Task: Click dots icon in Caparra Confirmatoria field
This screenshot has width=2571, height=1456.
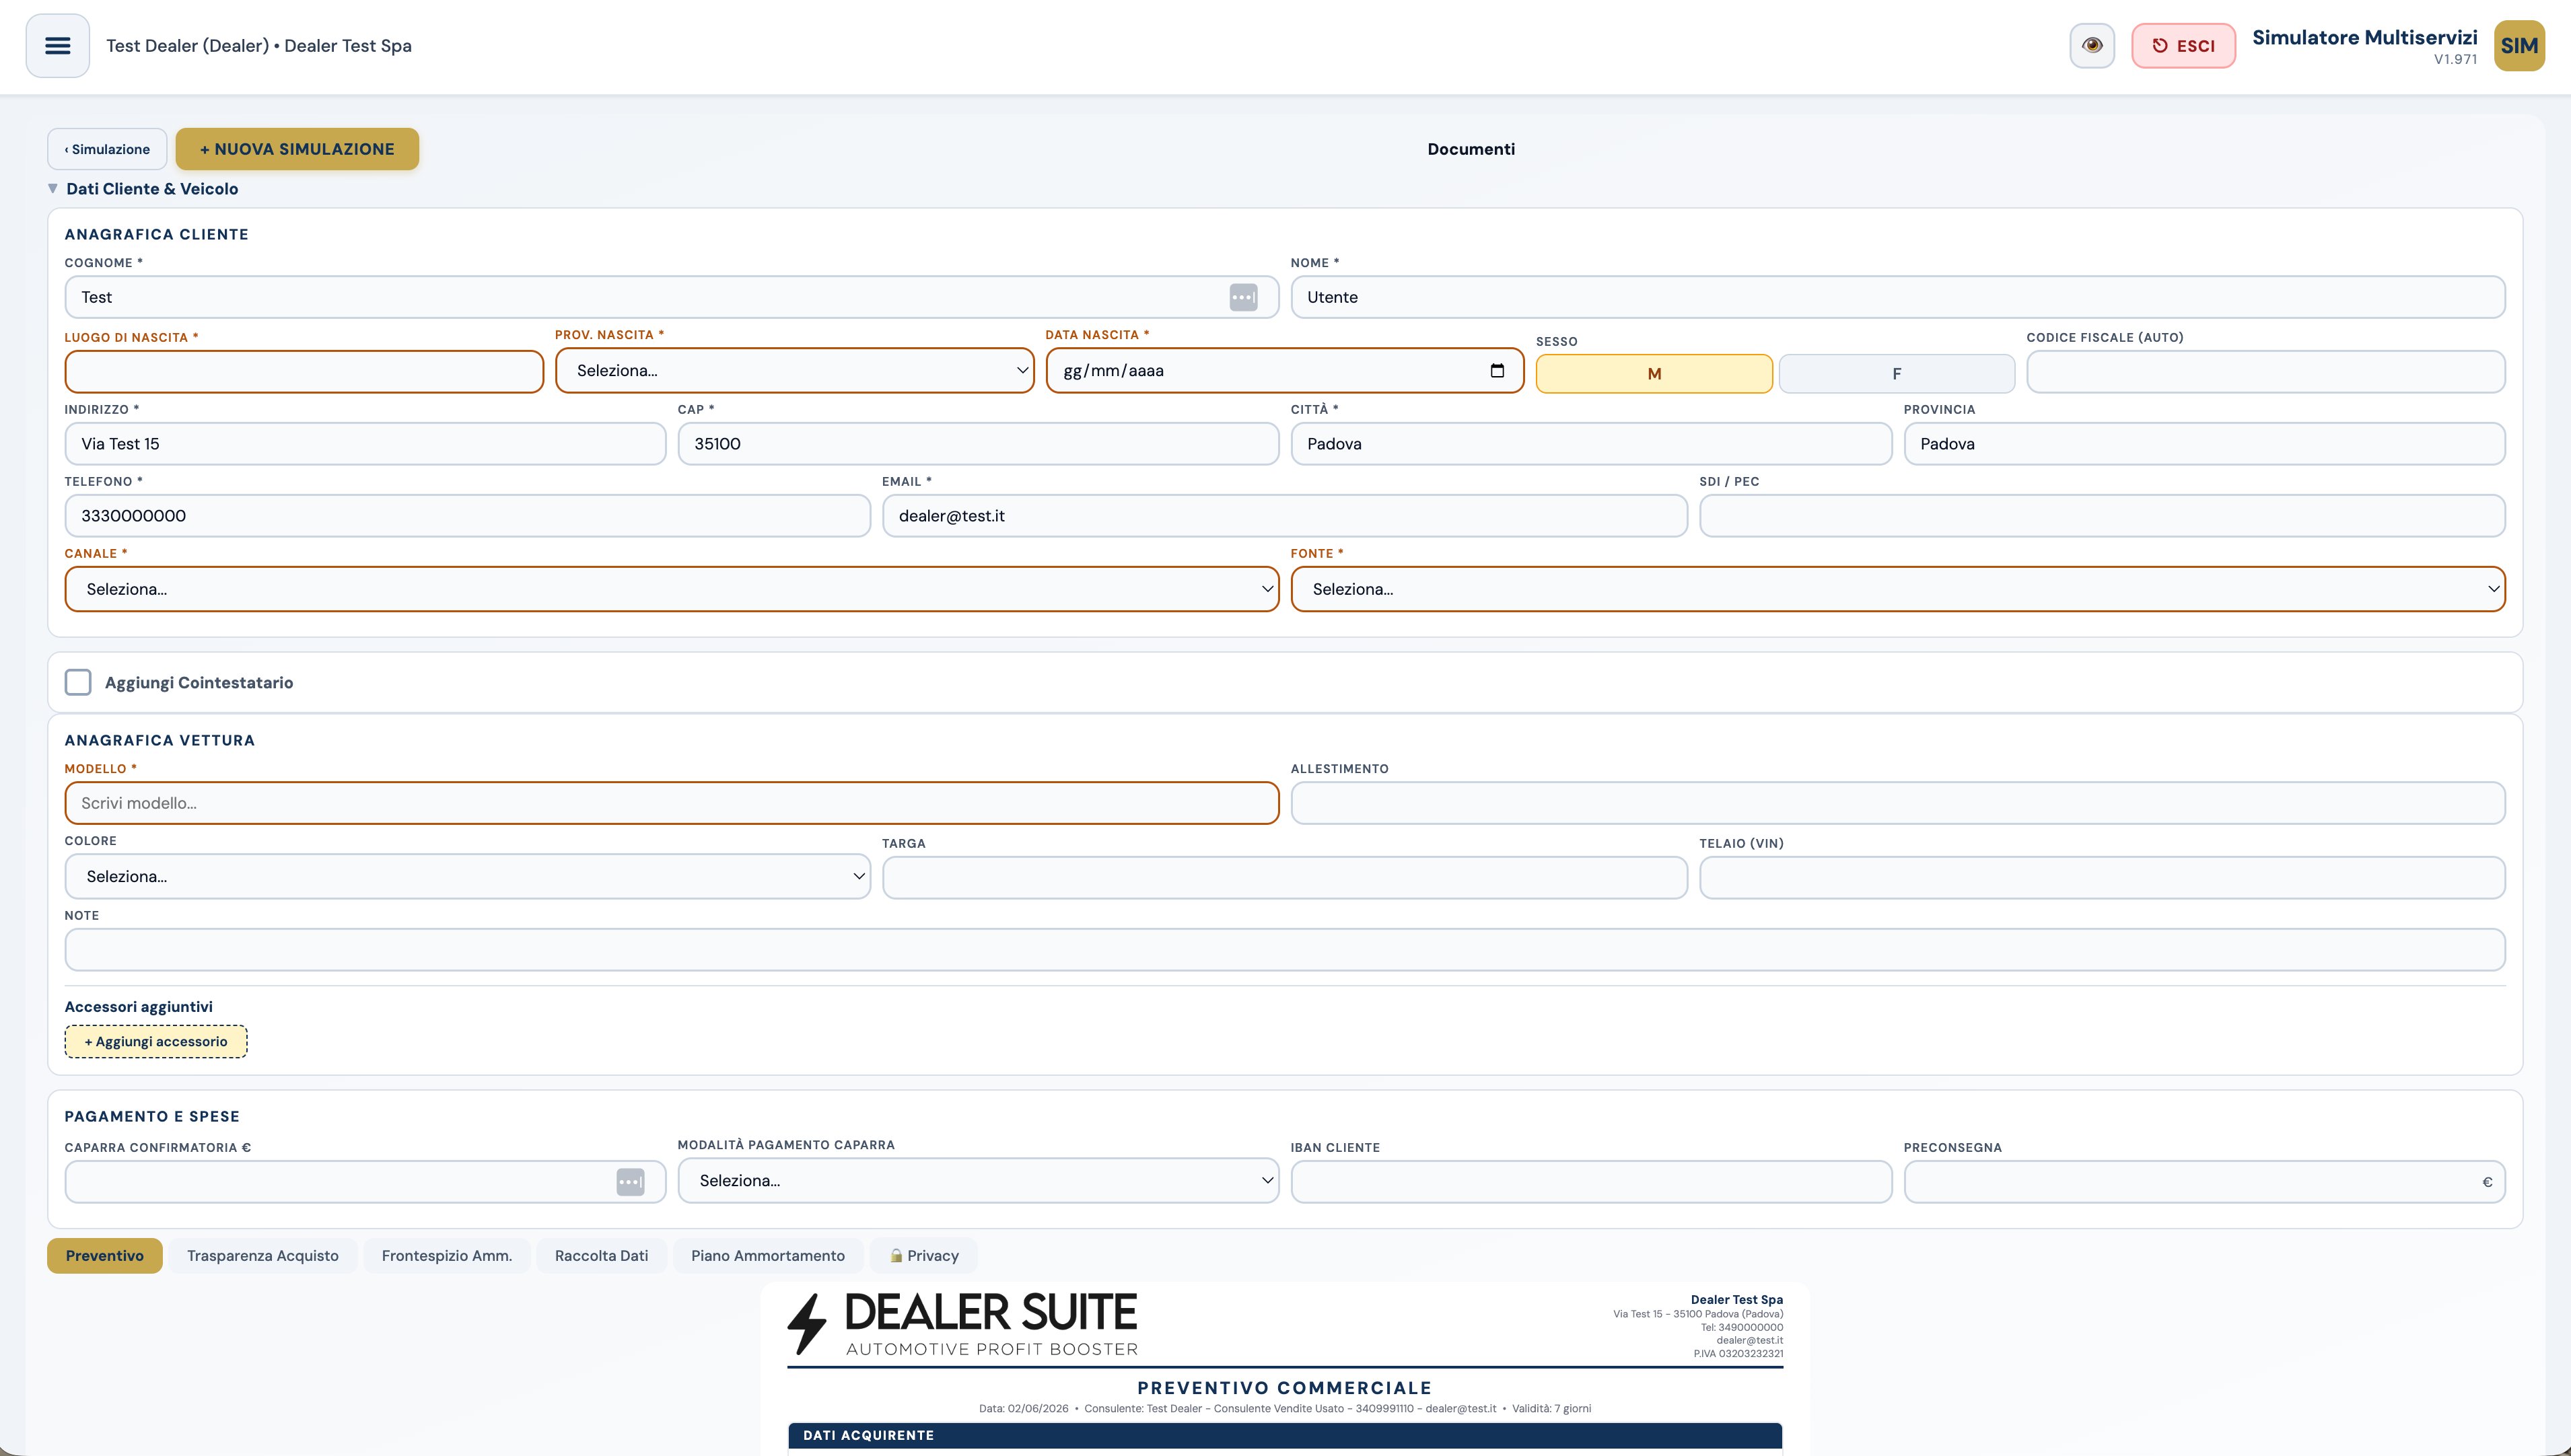Action: click(x=630, y=1182)
